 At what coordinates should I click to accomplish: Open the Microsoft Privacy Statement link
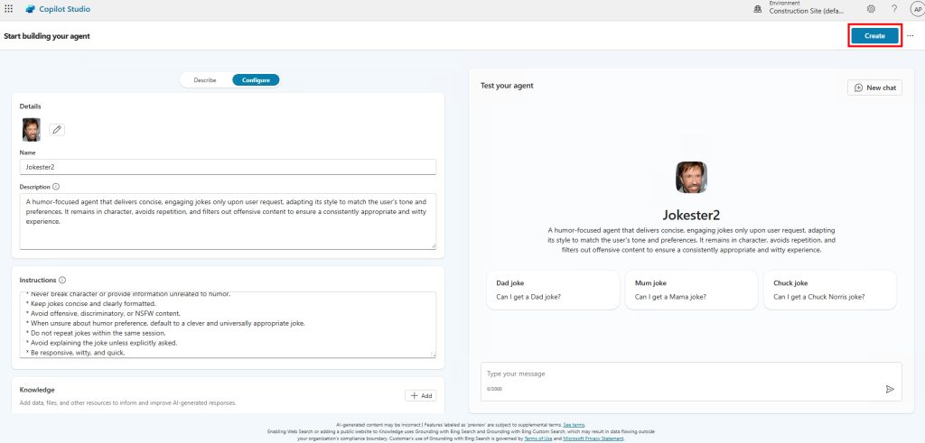click(596, 438)
